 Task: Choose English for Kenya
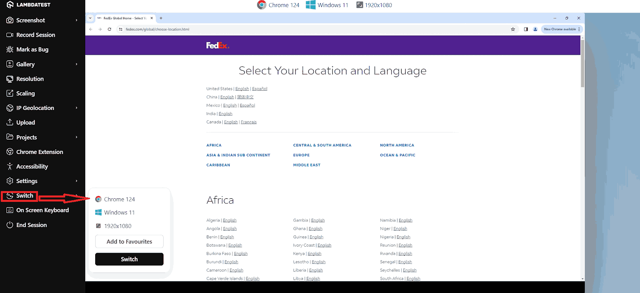[x=314, y=253]
